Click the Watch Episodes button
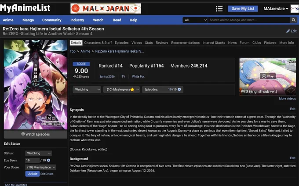 [36, 134]
